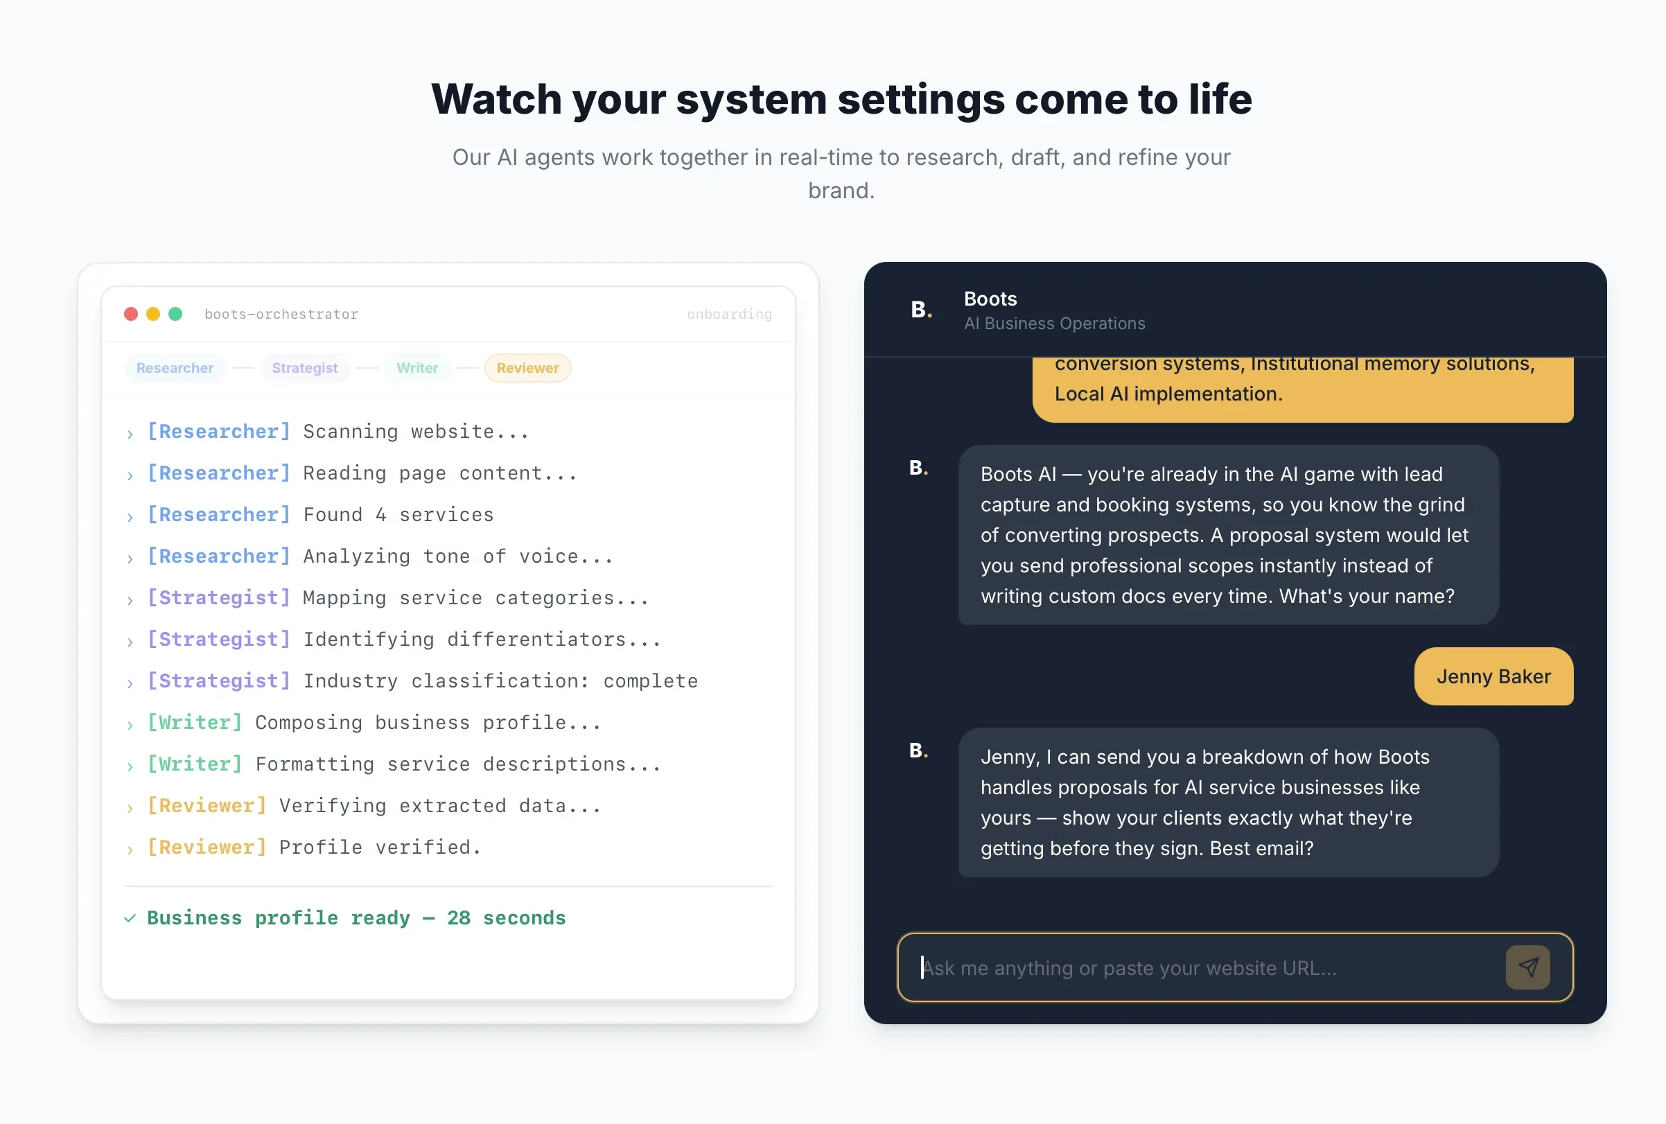Select the Strategist stage pill
The width and height of the screenshot is (1666, 1124).
pos(305,368)
